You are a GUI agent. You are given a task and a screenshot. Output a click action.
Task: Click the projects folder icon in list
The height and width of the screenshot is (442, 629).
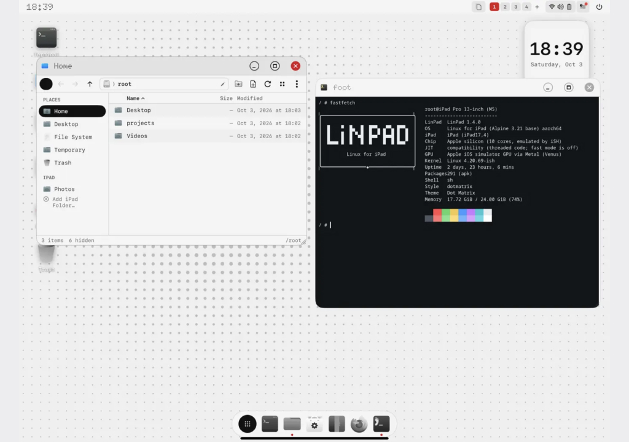tap(119, 123)
